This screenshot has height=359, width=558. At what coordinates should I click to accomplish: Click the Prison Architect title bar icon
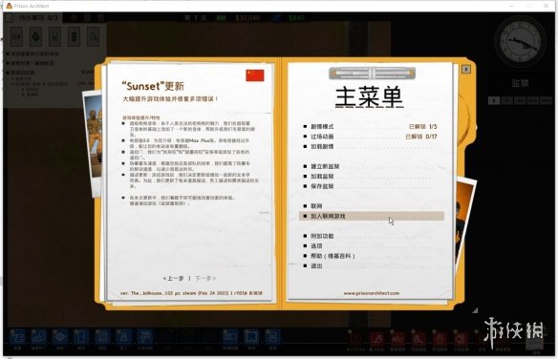pos(10,6)
